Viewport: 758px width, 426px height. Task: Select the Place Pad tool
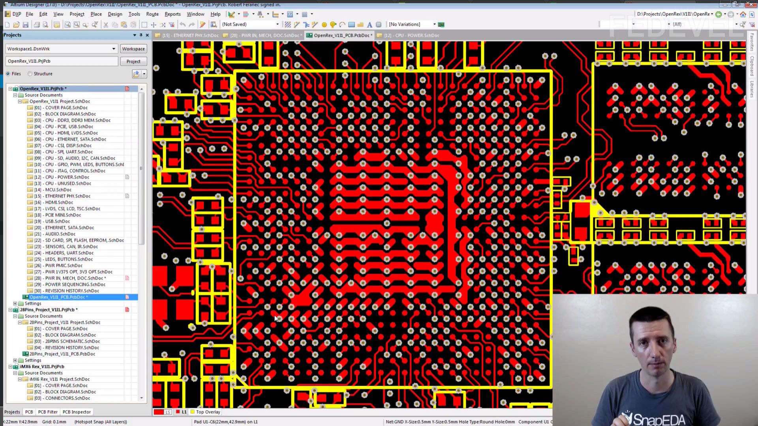[324, 25]
